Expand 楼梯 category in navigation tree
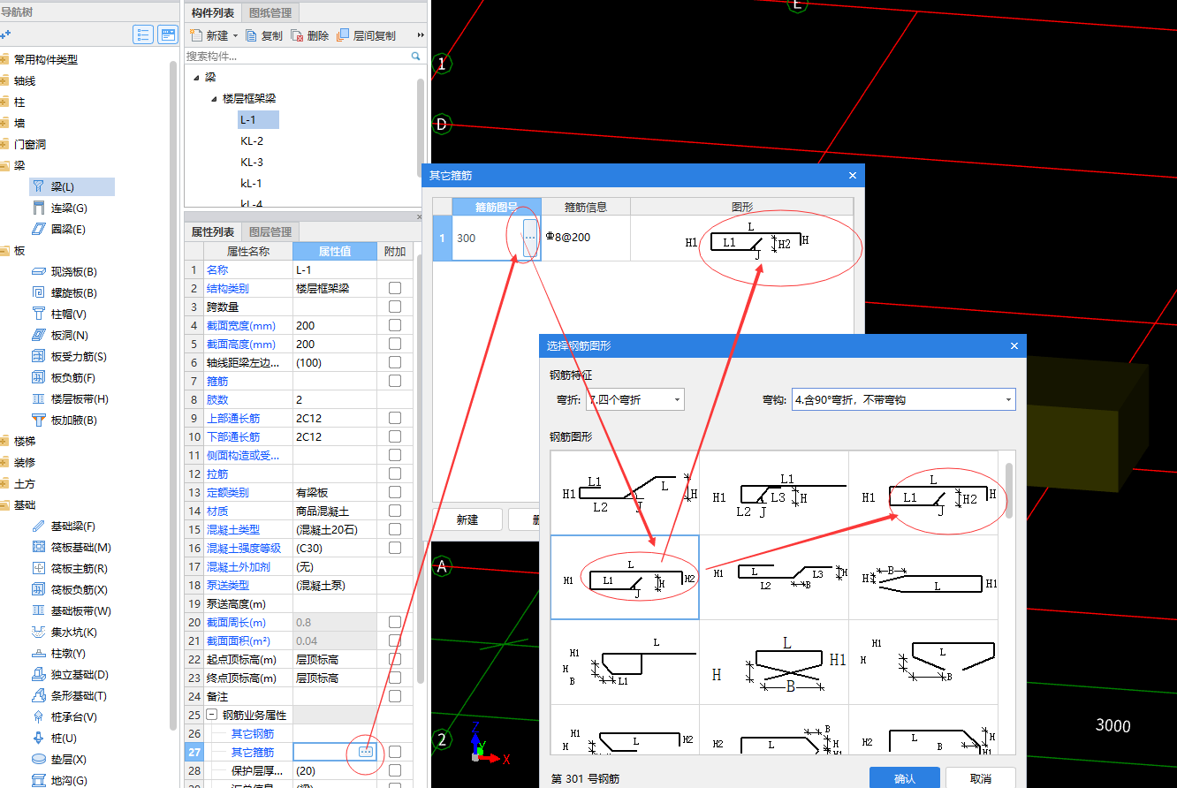The height and width of the screenshot is (788, 1177). click(x=4, y=441)
